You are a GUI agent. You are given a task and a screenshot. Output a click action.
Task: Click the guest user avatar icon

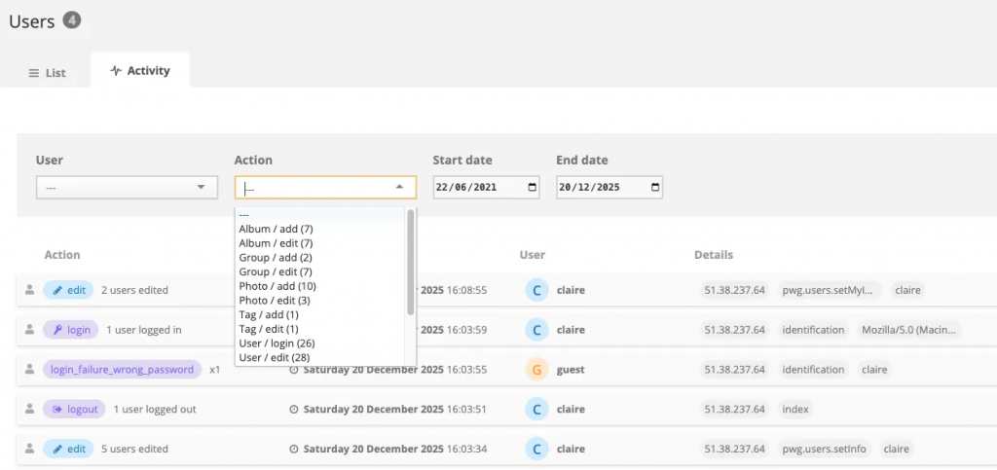[535, 370]
